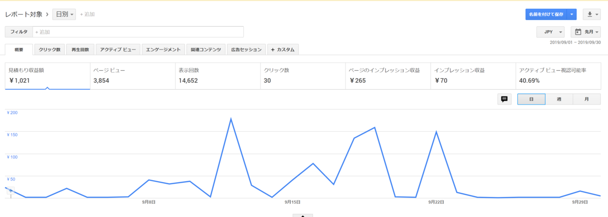Select the アクティブ ビュー視認可能率 metric card

[x=558, y=76]
